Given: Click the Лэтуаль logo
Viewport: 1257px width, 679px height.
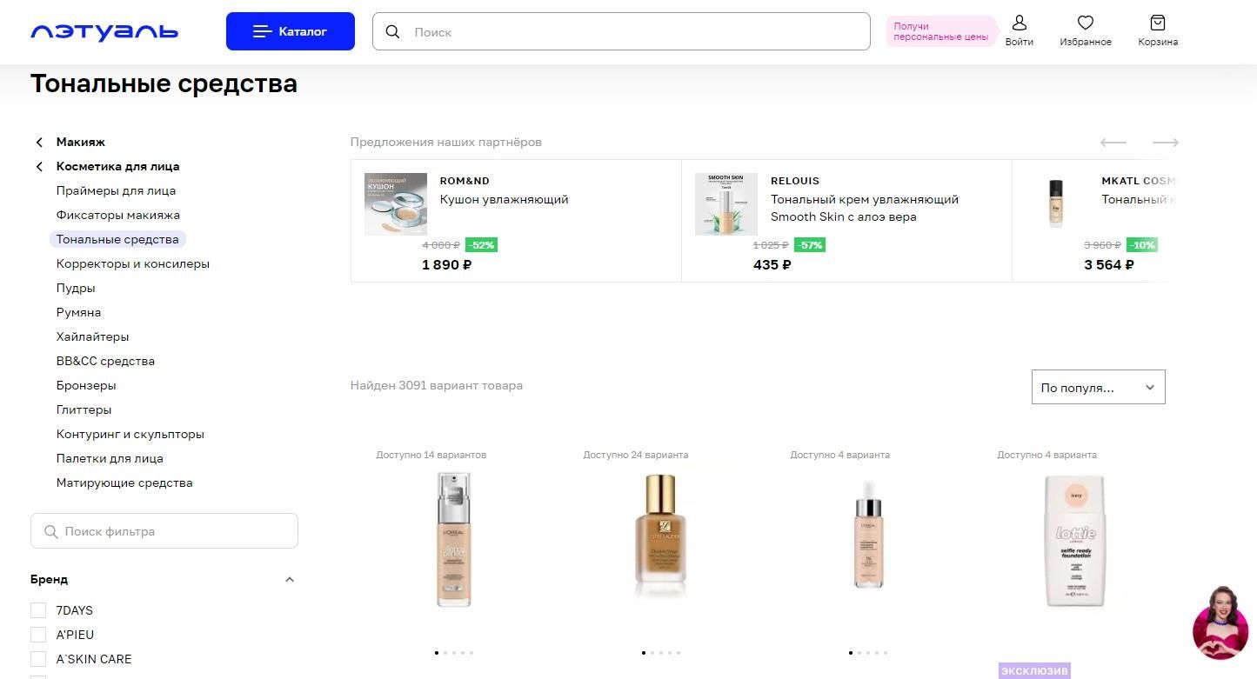Looking at the screenshot, I should (x=104, y=32).
